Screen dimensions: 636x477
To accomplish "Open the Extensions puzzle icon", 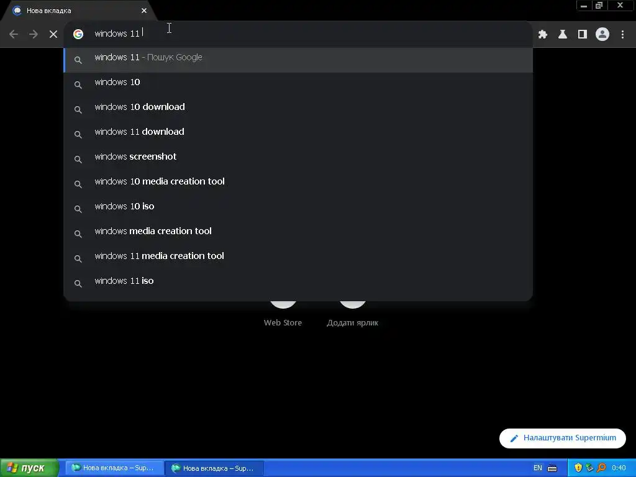I will click(543, 35).
